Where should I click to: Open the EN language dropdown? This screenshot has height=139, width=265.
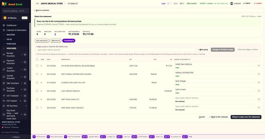(x=182, y=3)
